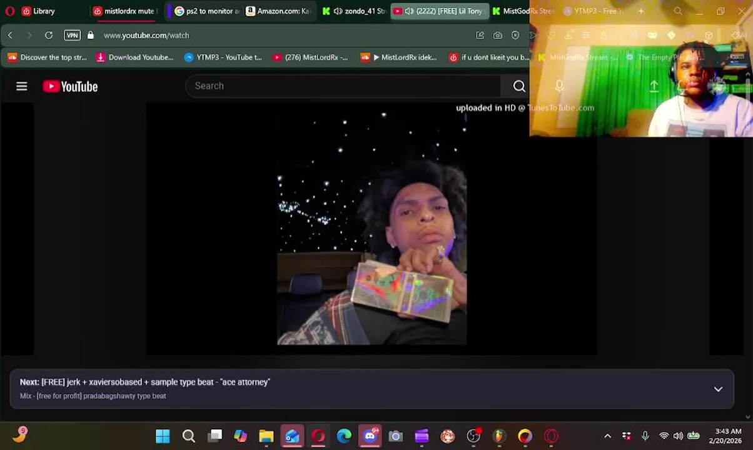Click the page scrollbar down arrow
753x450 pixels.
pyautogui.click(x=748, y=417)
